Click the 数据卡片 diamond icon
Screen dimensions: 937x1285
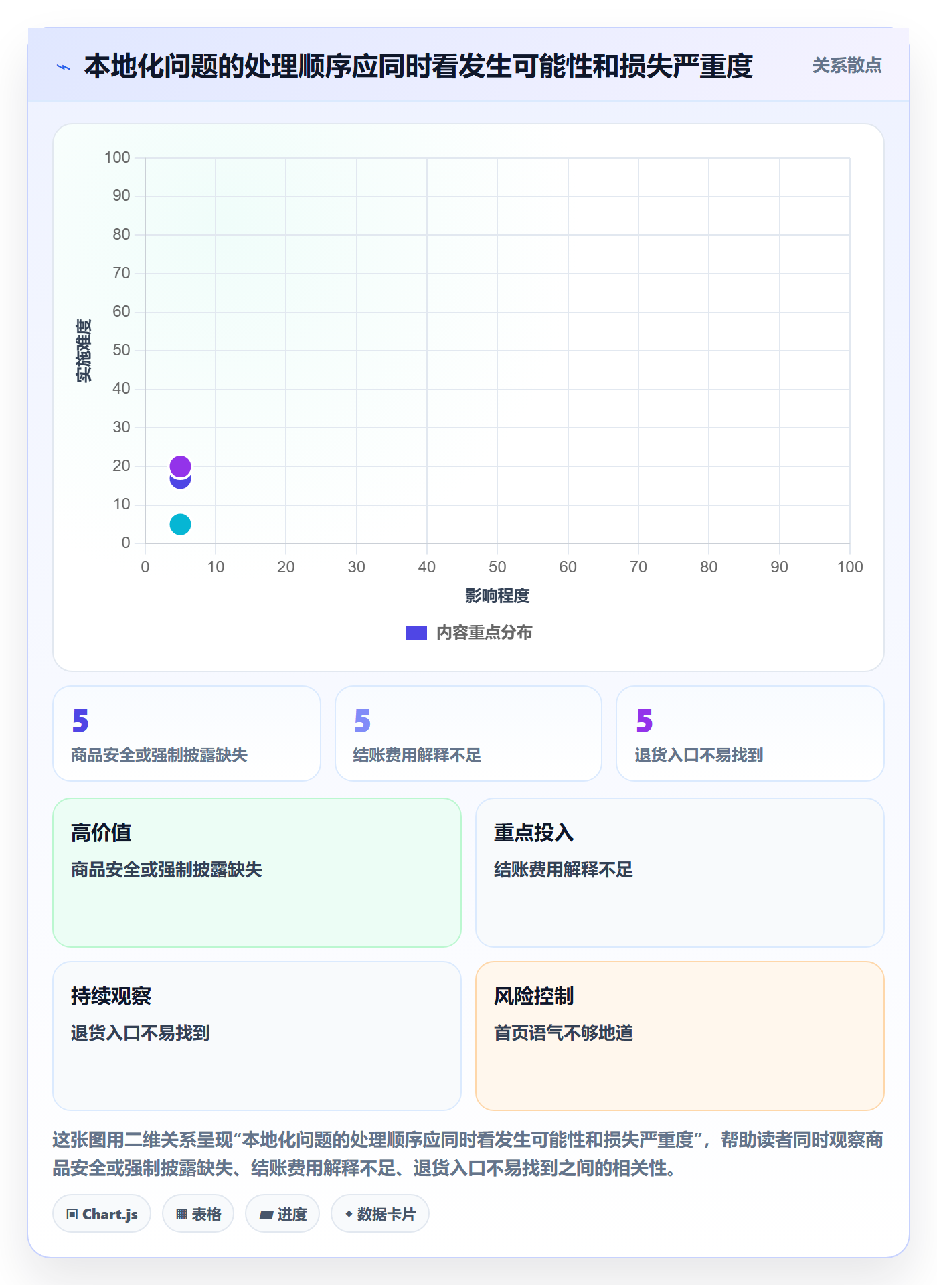349,1214
